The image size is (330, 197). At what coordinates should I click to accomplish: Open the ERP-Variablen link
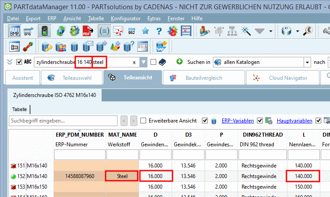[x=238, y=121]
